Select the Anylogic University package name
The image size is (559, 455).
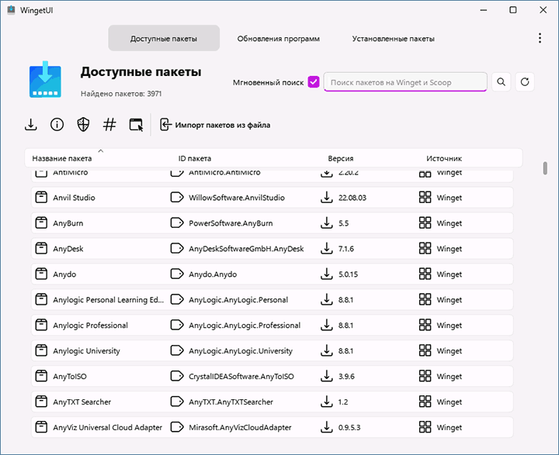(x=86, y=351)
